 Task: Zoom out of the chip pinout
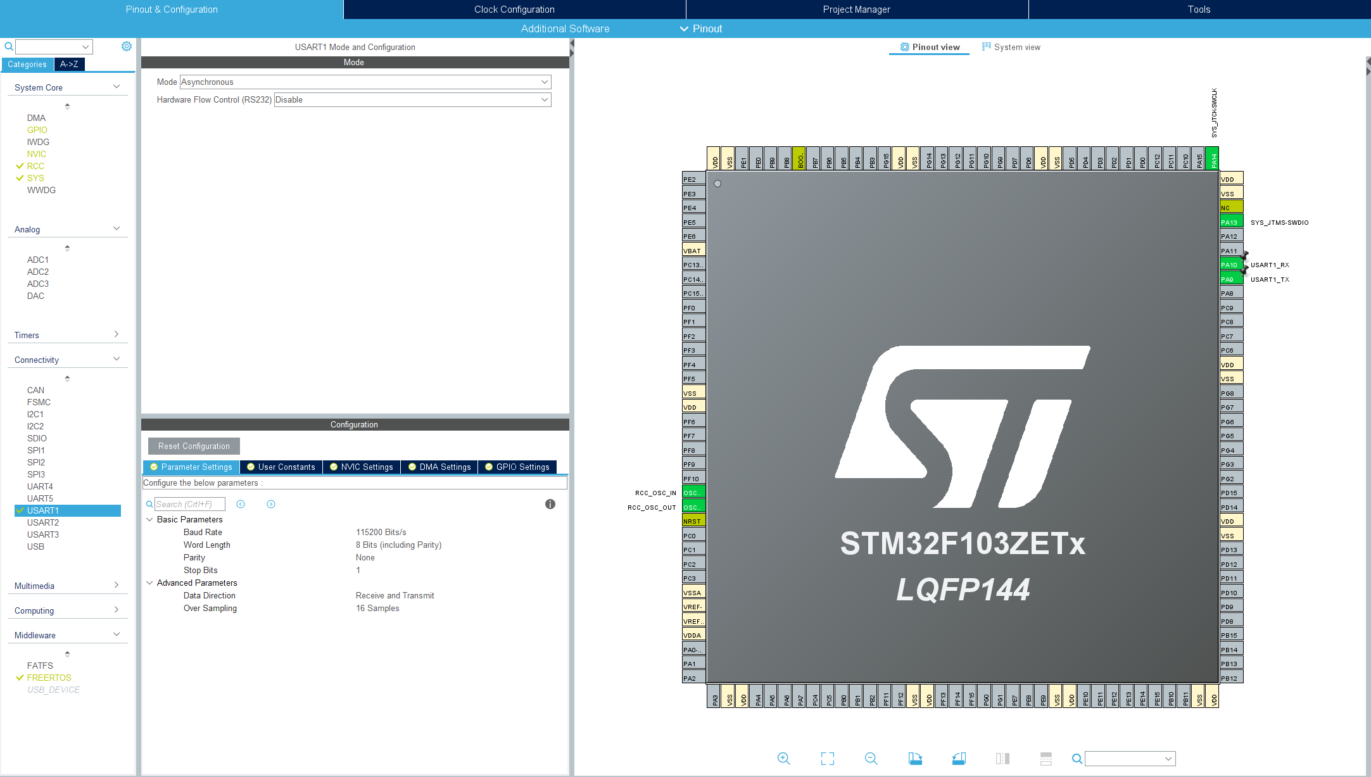click(871, 759)
